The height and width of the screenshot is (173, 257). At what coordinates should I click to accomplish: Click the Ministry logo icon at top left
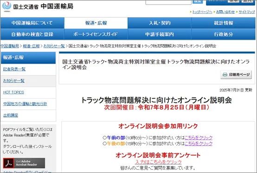click(6, 6)
